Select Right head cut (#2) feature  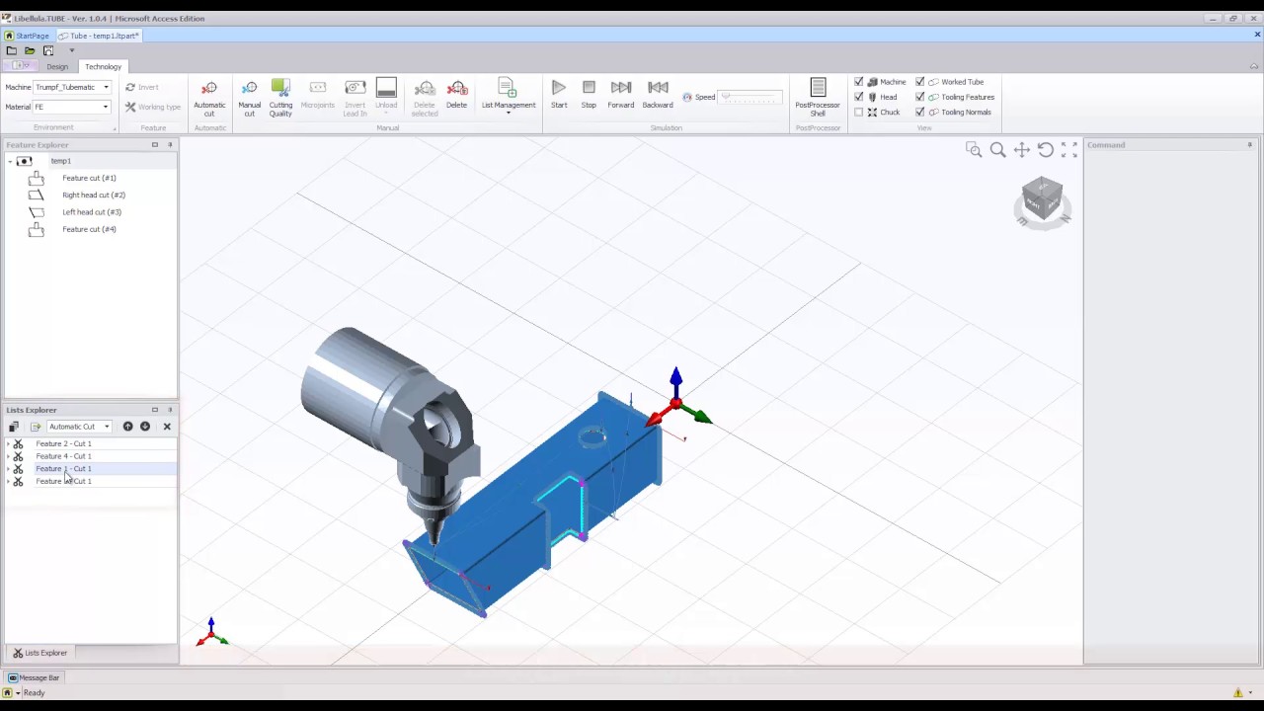94,195
